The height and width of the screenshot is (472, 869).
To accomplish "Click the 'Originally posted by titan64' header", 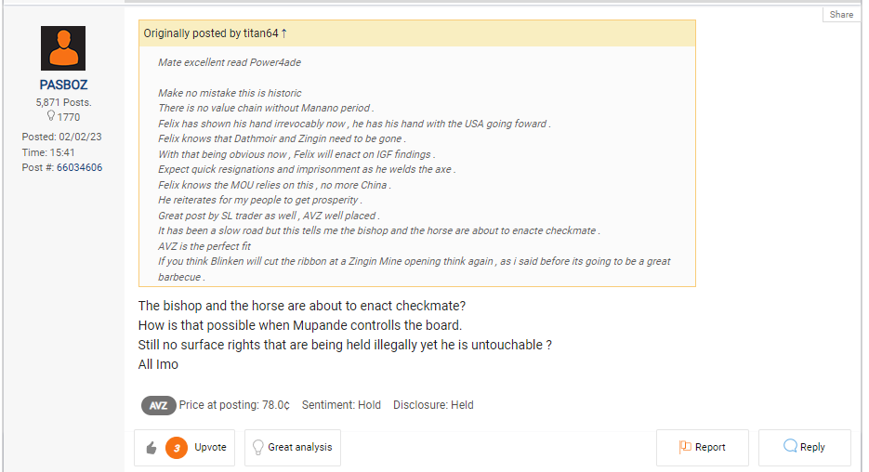I will coord(210,33).
